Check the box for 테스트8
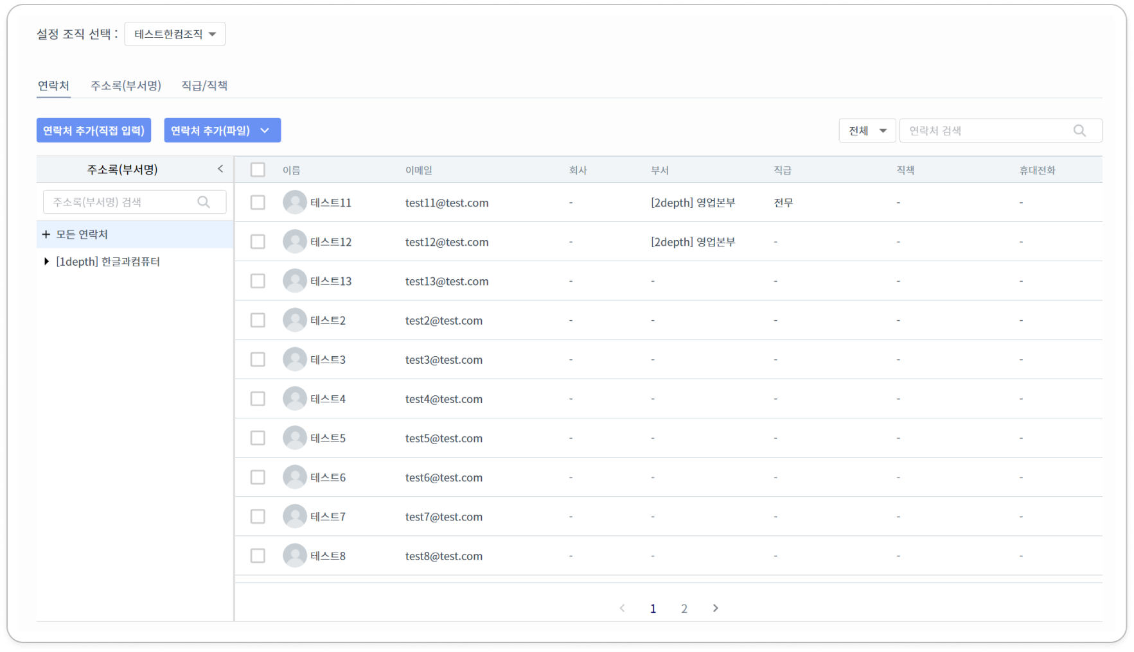The width and height of the screenshot is (1134, 652). pos(258,555)
